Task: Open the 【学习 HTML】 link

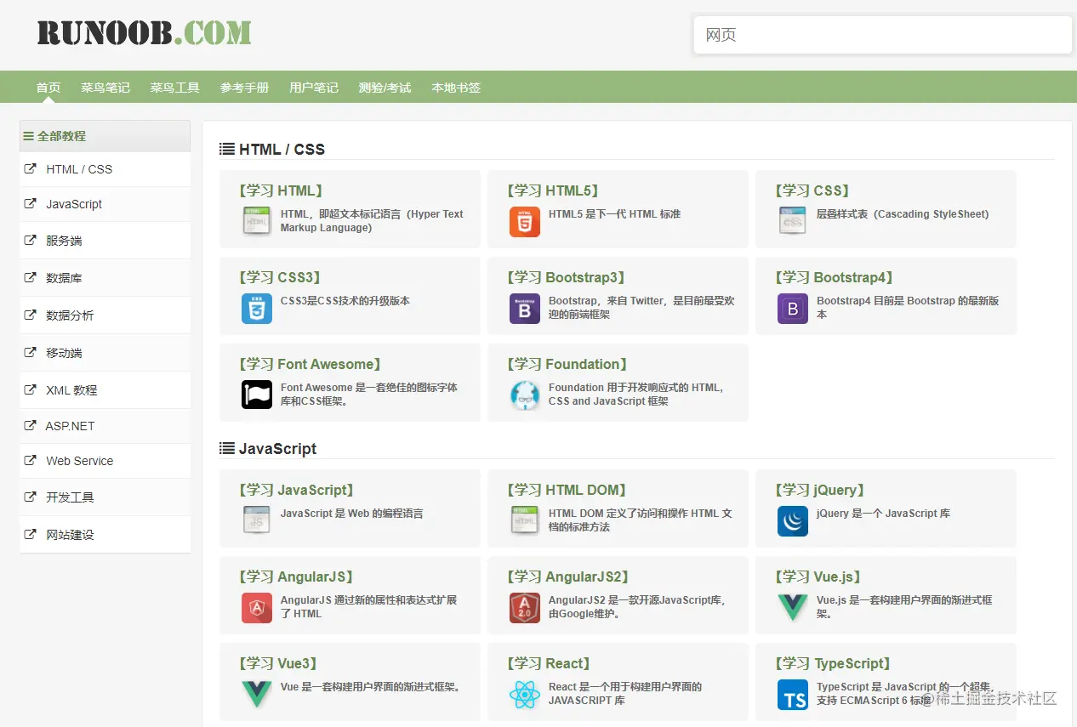Action: [x=280, y=190]
